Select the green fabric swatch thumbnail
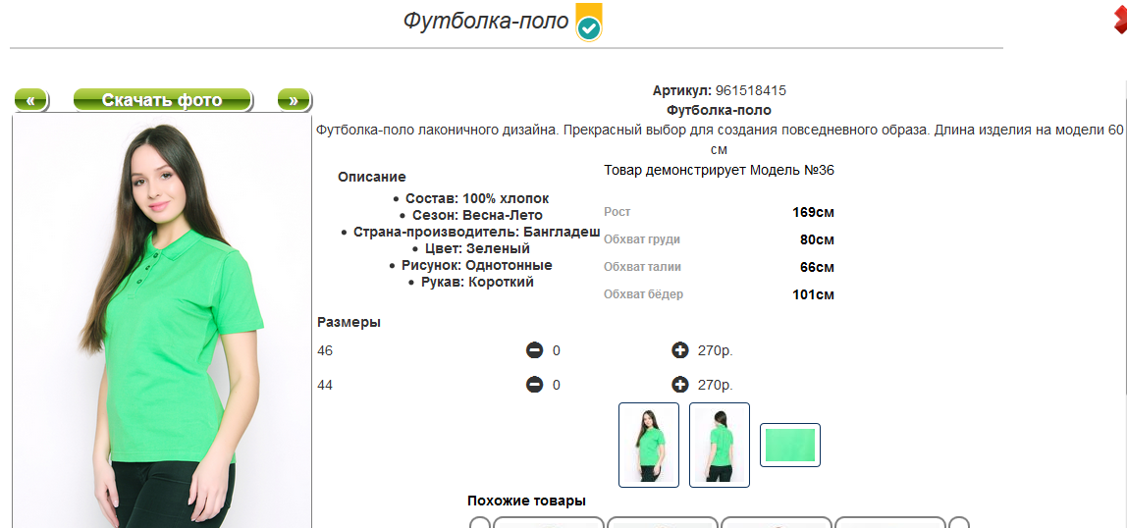Screen dimensions: 1127x528 (790, 445)
